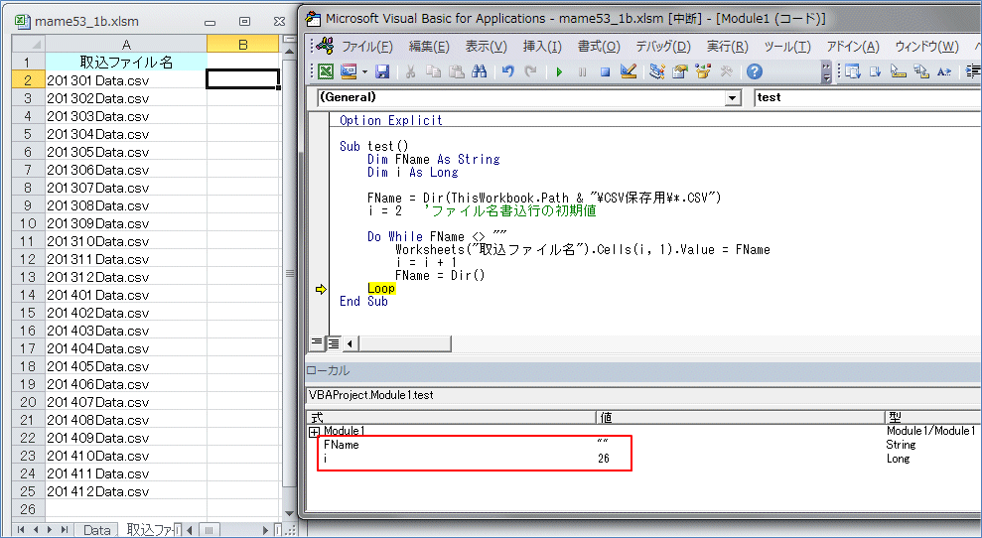
Task: Toggle Design Mode icon in toolbar
Action: point(628,71)
